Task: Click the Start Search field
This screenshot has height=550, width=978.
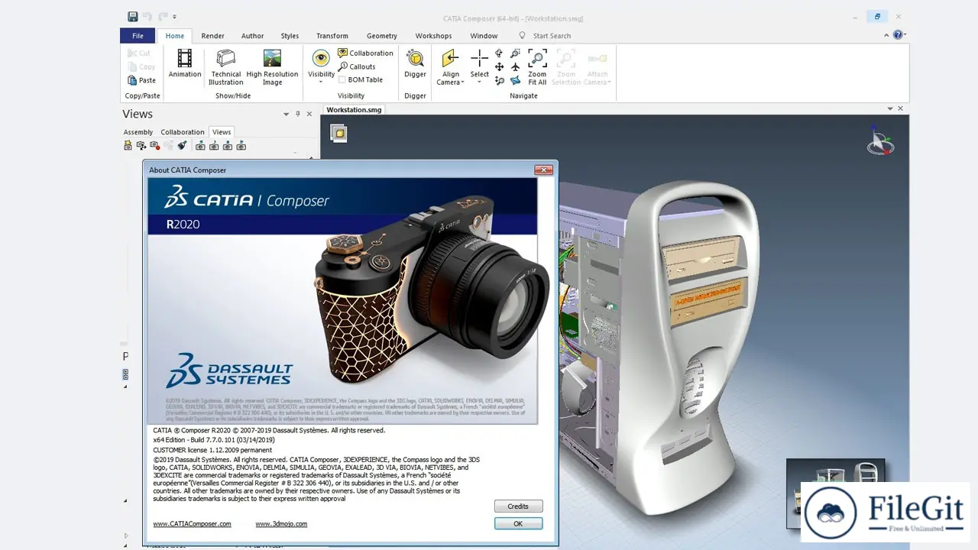Action: click(x=552, y=35)
